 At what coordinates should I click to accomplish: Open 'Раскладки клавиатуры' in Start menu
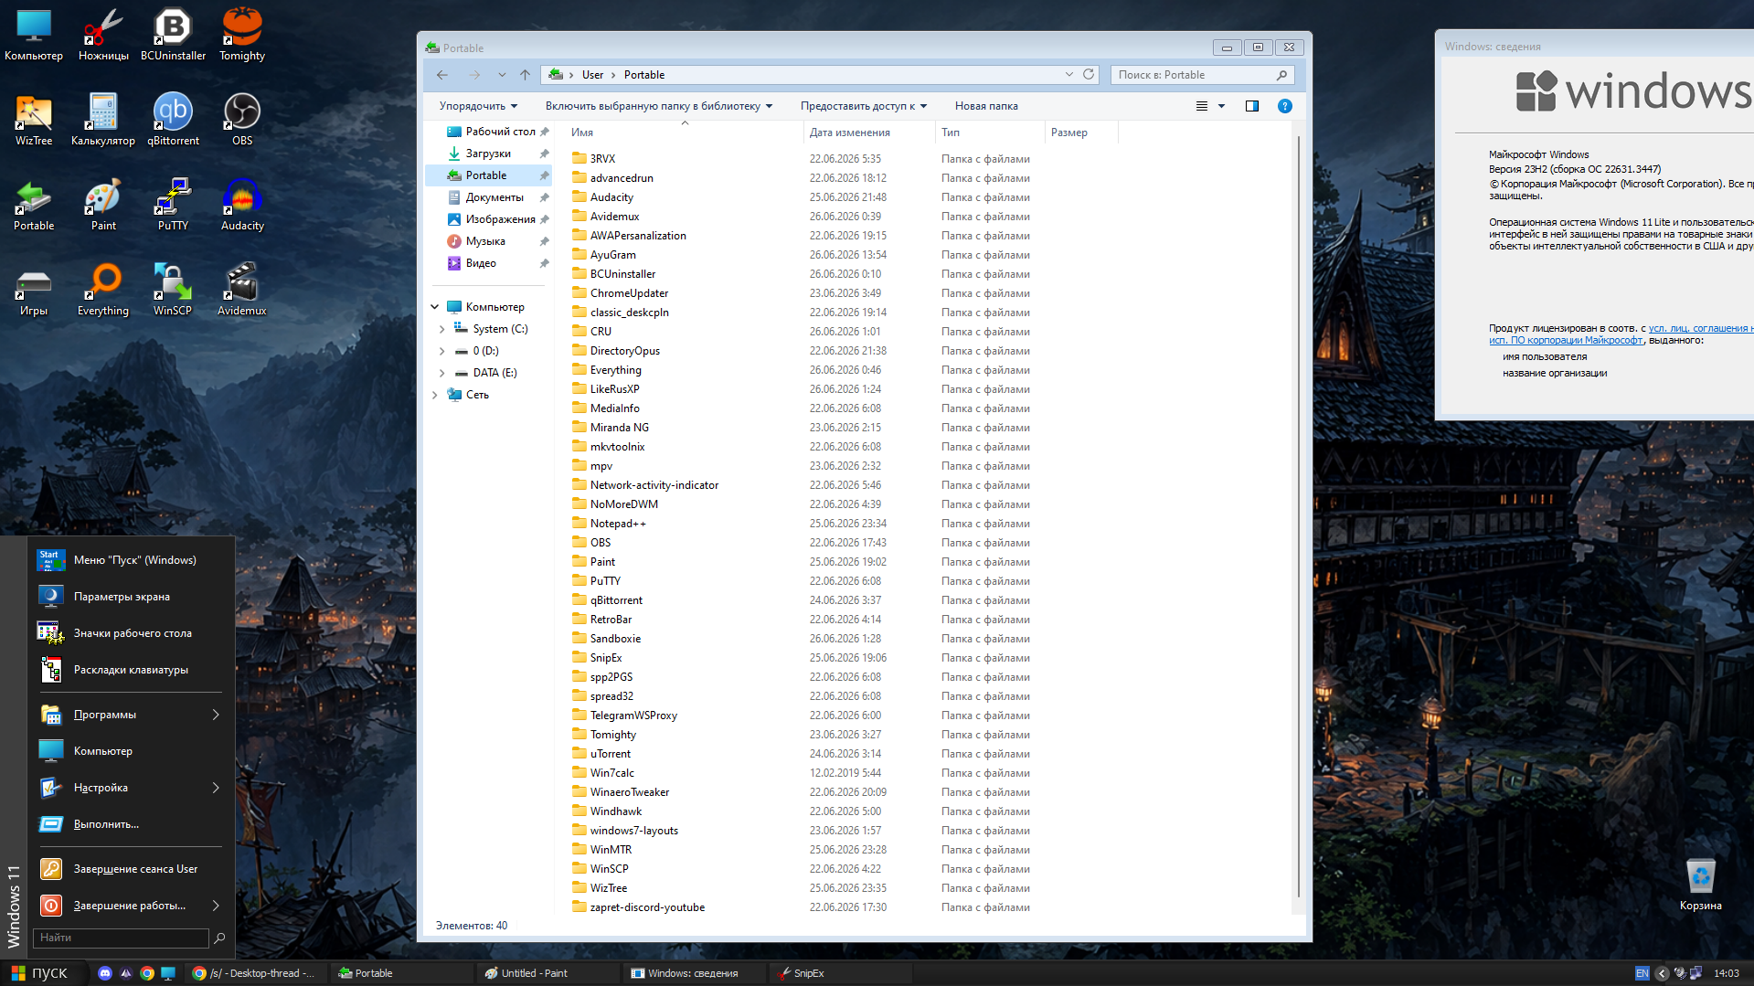(x=131, y=670)
